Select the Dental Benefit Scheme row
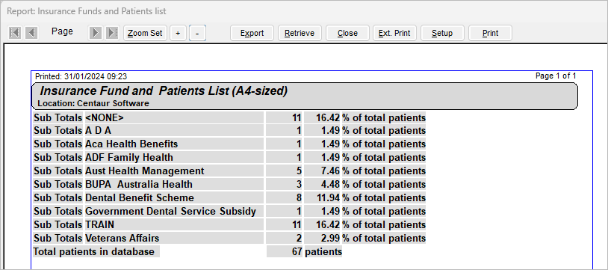 229,197
